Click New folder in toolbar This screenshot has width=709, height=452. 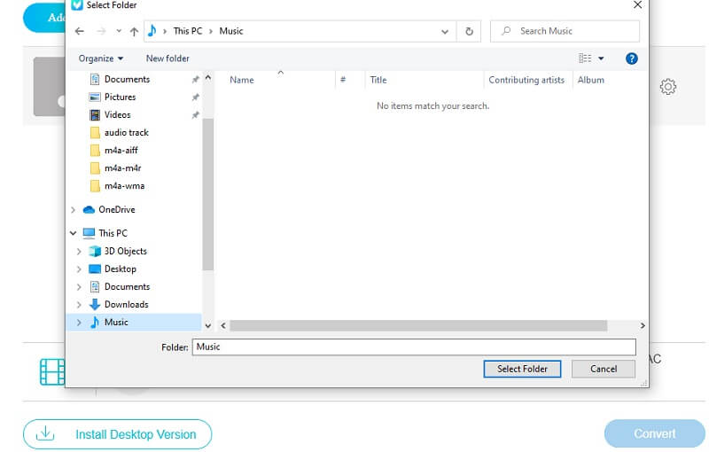pos(168,58)
